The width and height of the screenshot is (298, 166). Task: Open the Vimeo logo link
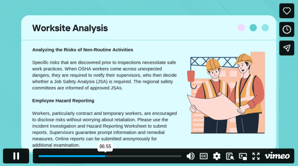(277, 156)
